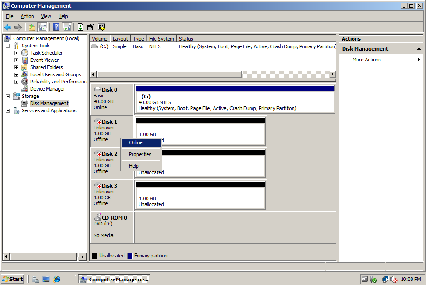Click the Storage node icon
This screenshot has height=285, width=426.
[16, 96]
